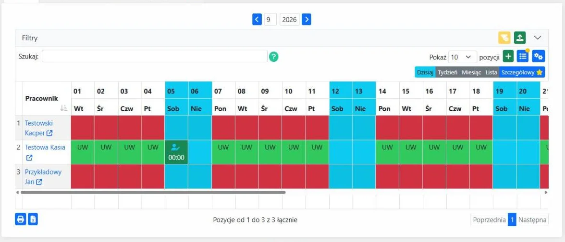Click Testowski Kacper's red cell on day 10
Image resolution: width=565 pixels, height=242 pixels.
pos(294,127)
